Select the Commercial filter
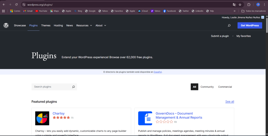The width and height of the screenshot is (268, 136). (225, 87)
